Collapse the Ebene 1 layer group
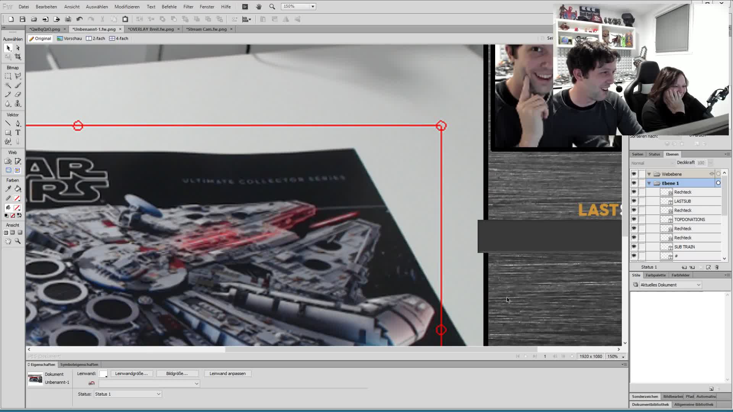 649,183
